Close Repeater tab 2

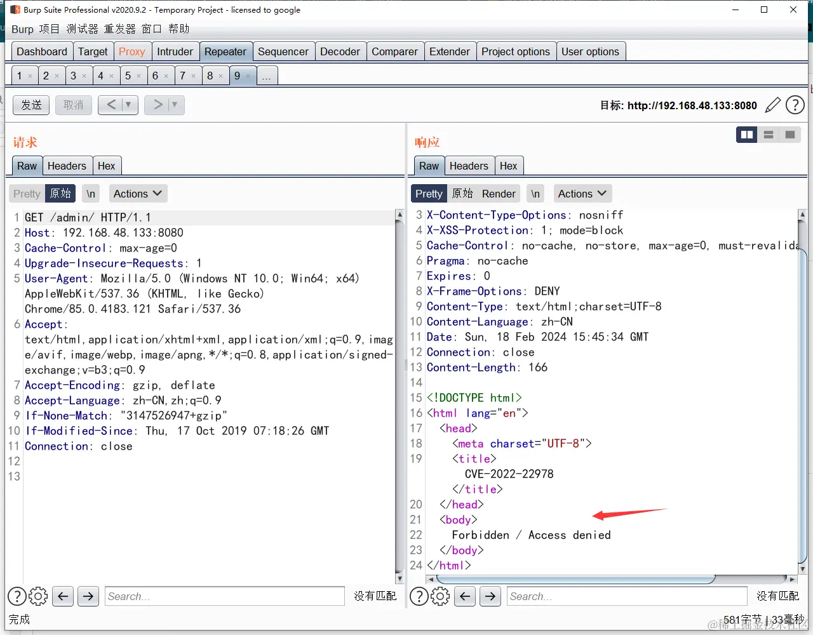(57, 76)
